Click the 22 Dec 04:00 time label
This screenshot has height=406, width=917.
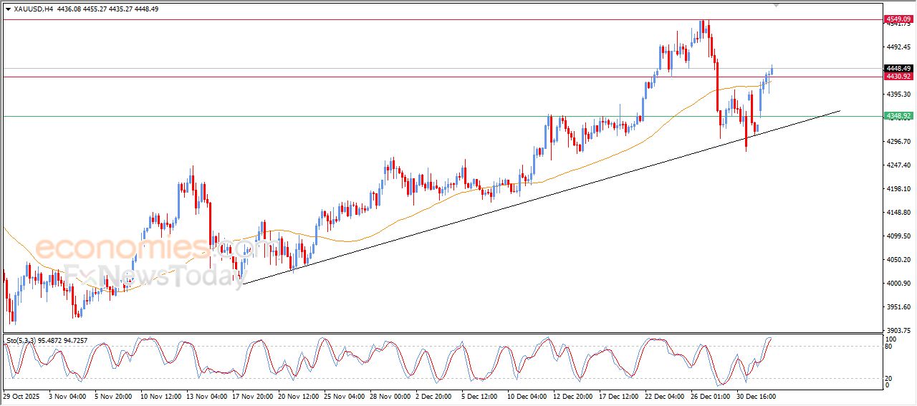click(x=664, y=396)
